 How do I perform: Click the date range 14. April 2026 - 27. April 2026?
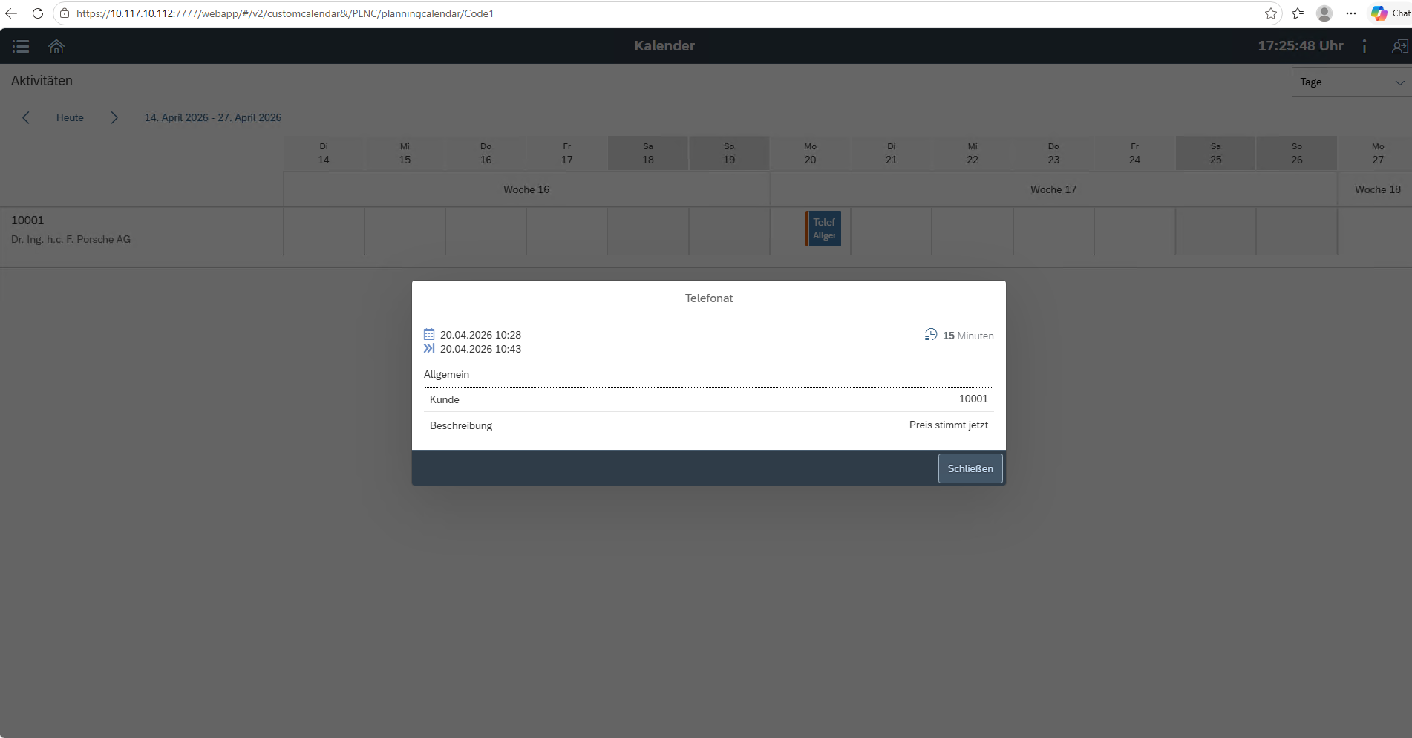[213, 117]
